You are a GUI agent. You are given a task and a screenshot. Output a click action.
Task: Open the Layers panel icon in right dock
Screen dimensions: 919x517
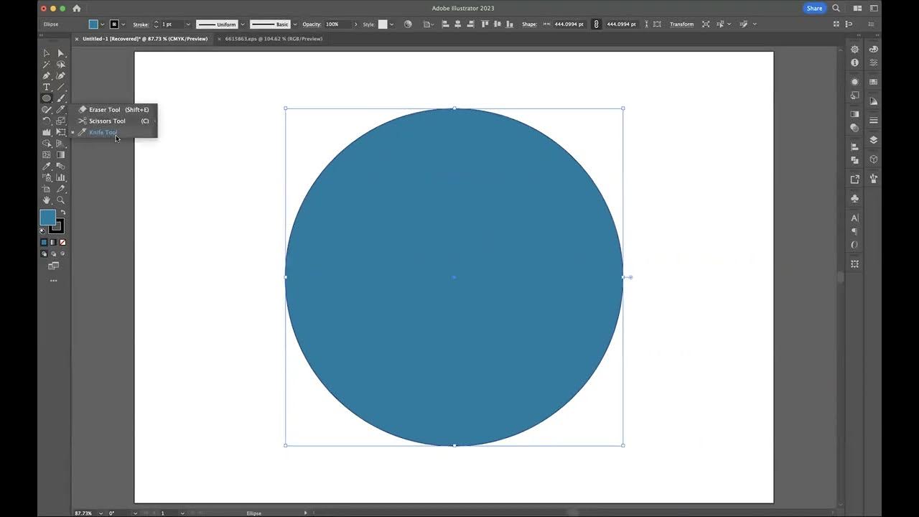(x=874, y=140)
